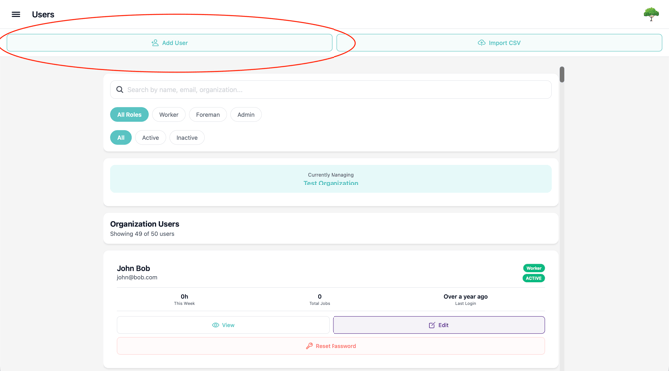Click the John Bob user name

tap(133, 268)
